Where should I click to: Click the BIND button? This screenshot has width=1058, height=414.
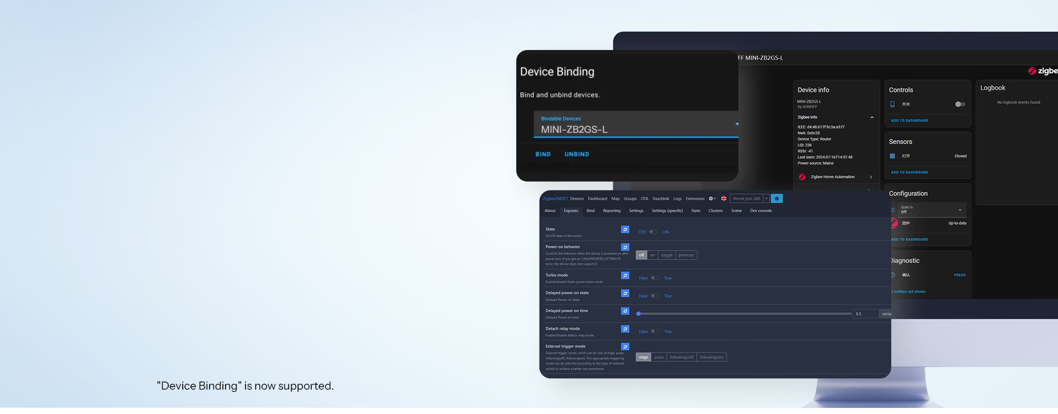coord(543,154)
